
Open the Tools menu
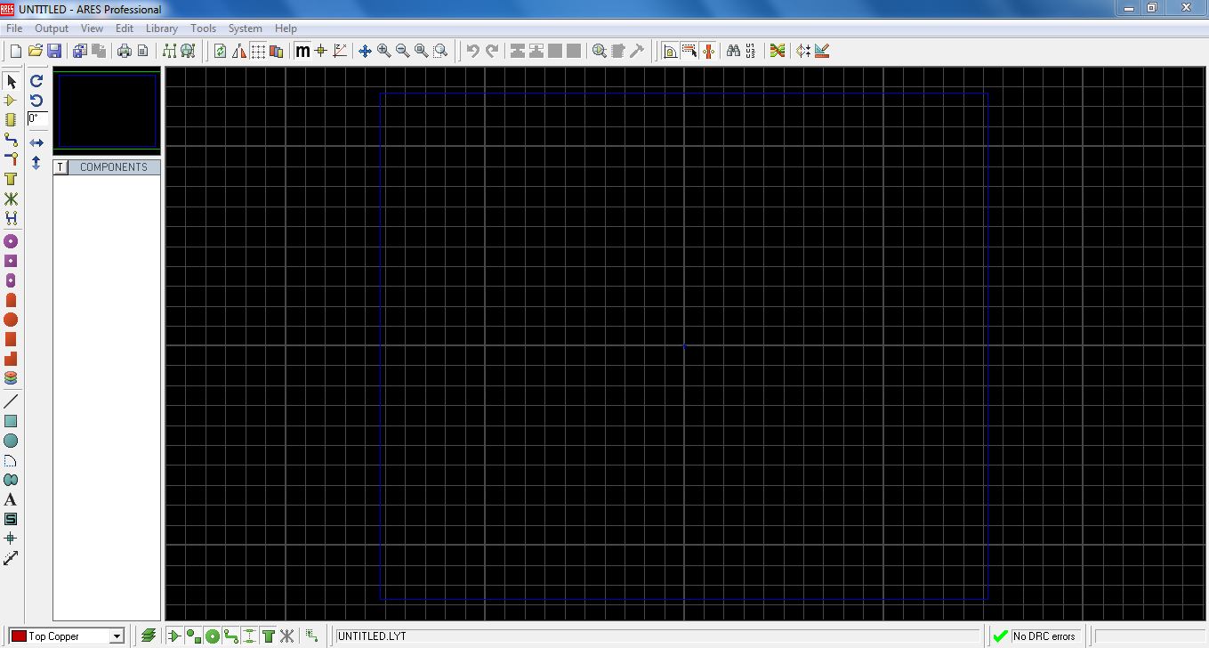pyautogui.click(x=204, y=28)
